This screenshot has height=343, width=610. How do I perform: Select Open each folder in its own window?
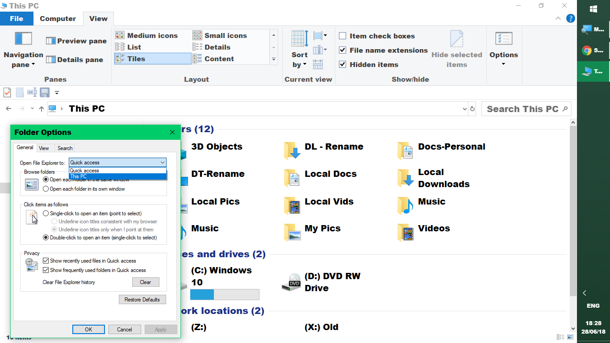point(46,189)
